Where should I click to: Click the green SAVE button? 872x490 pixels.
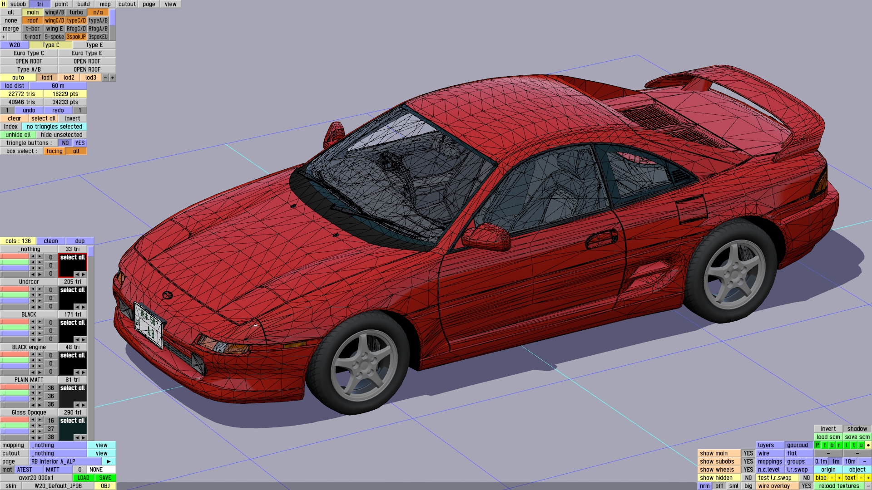[105, 478]
